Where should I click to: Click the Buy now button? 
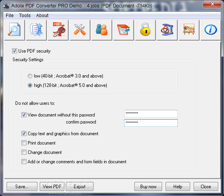148,186
